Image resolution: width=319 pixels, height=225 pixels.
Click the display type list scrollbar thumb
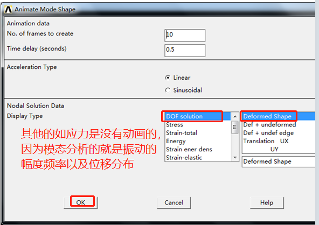(235, 127)
